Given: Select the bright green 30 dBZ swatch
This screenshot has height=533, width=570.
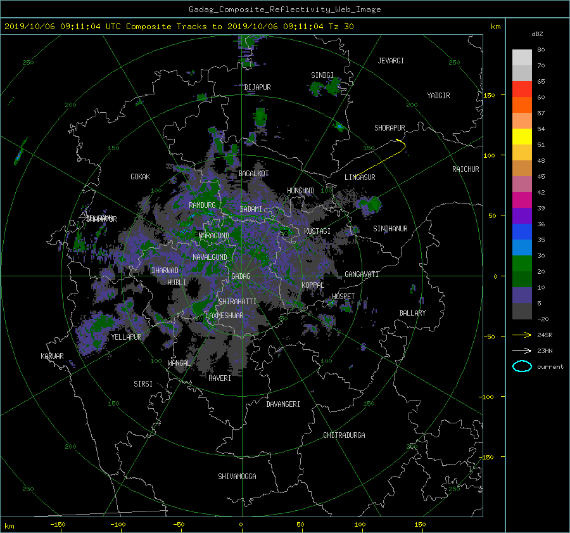Looking at the screenshot, I should (x=522, y=263).
